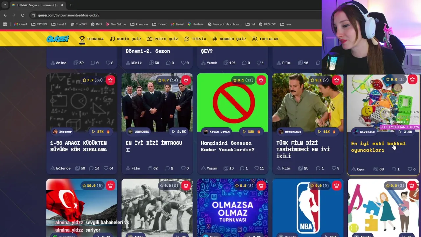Click crown badge on the Hangisini Sonsuza card

(x=261, y=80)
